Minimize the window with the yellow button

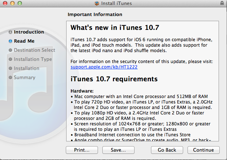12,3
